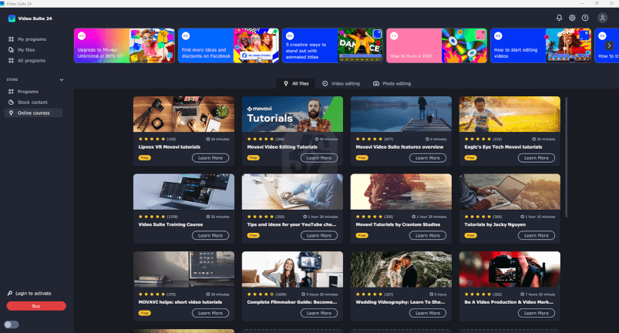Select Online courses in sidebar
Viewport: 619px width, 333px height.
pyautogui.click(x=33, y=113)
